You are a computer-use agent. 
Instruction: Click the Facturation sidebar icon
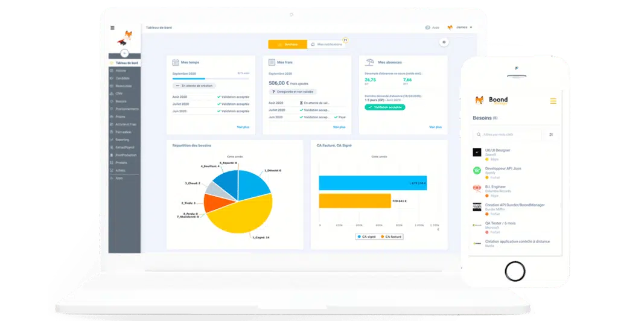[x=112, y=132]
